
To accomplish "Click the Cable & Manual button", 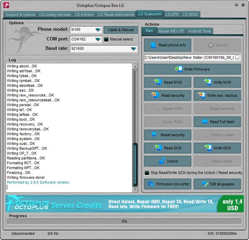I will [x=120, y=30].
